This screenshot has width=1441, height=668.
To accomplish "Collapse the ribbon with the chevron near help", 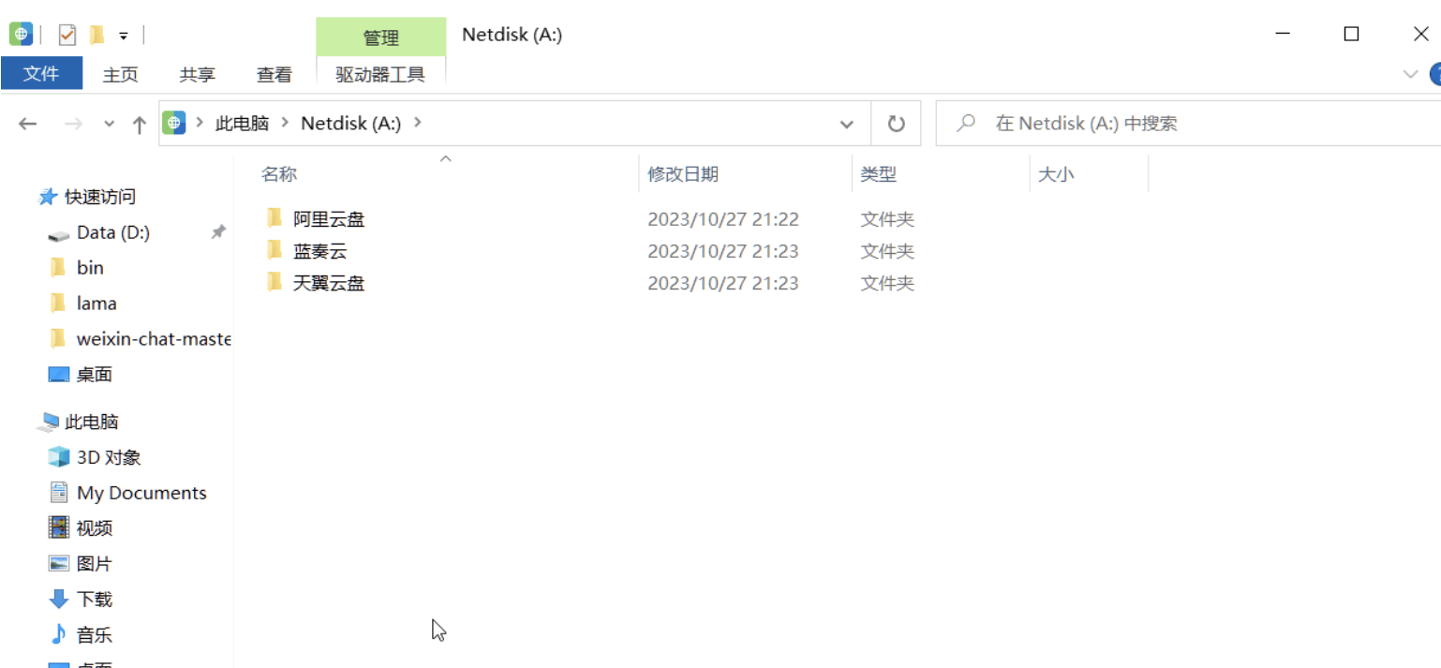I will pyautogui.click(x=1410, y=74).
